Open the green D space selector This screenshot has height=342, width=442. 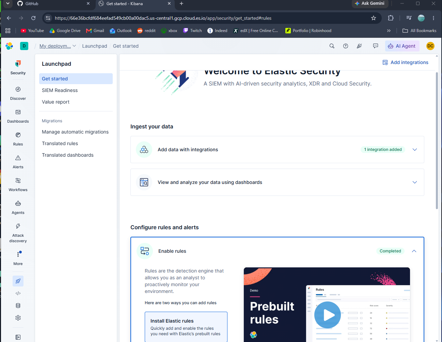click(24, 46)
